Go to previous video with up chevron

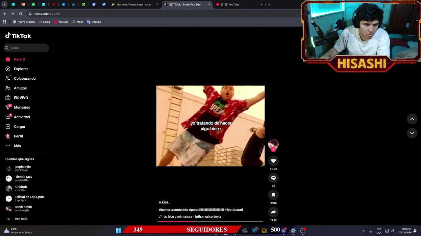pyautogui.click(x=412, y=119)
